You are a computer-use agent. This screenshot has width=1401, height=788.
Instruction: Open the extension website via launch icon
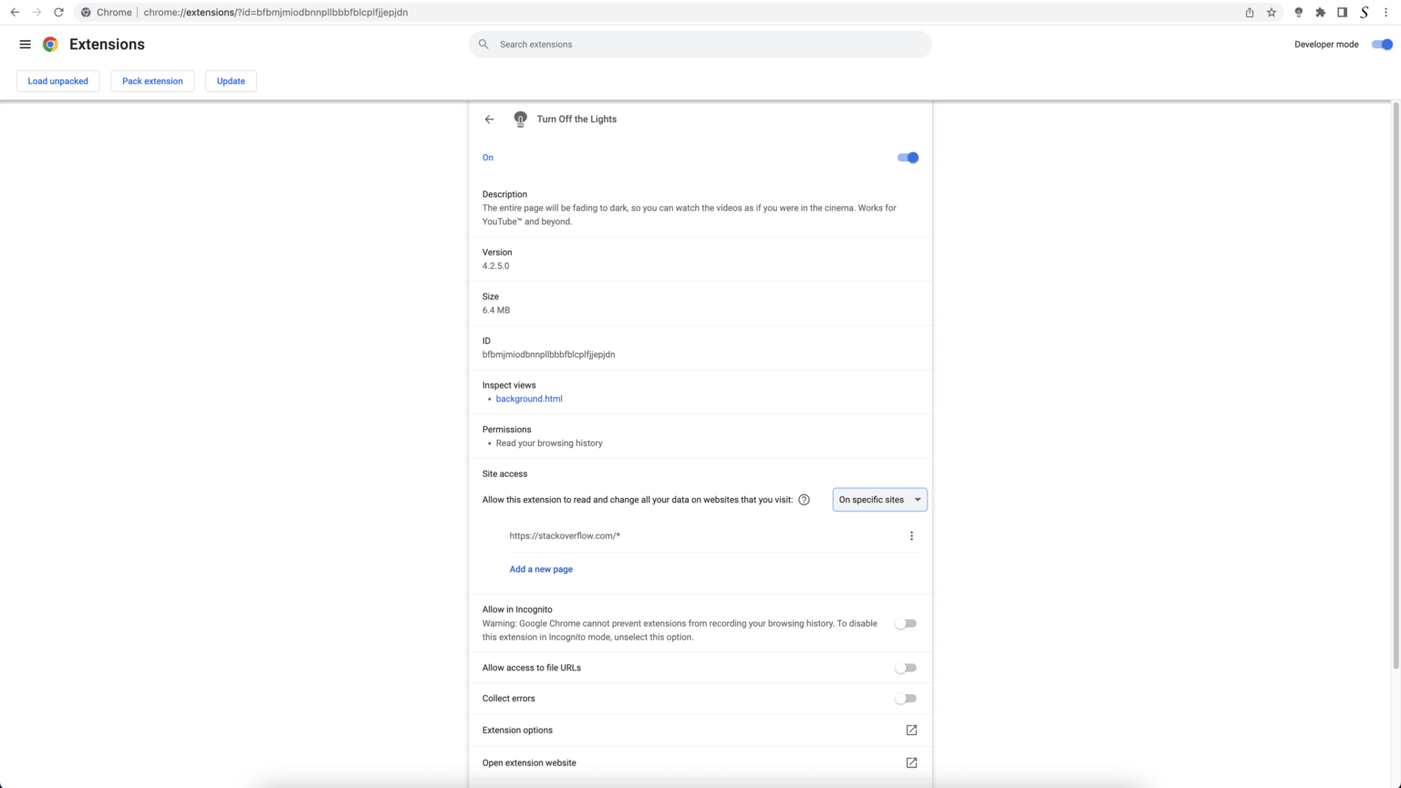911,762
